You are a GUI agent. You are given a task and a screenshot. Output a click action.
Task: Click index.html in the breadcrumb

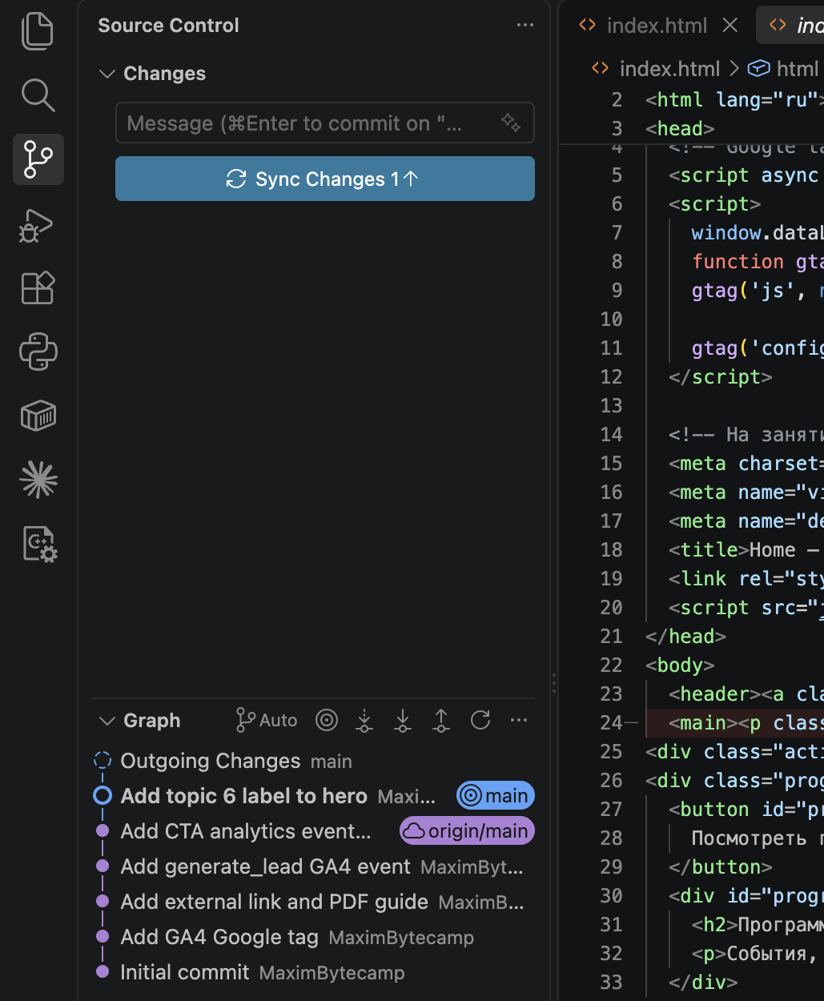pyautogui.click(x=669, y=69)
